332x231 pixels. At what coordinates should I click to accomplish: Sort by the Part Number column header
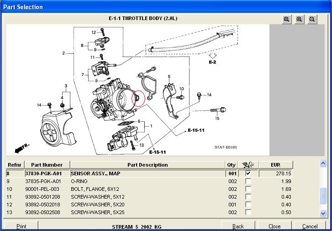[x=47, y=165]
